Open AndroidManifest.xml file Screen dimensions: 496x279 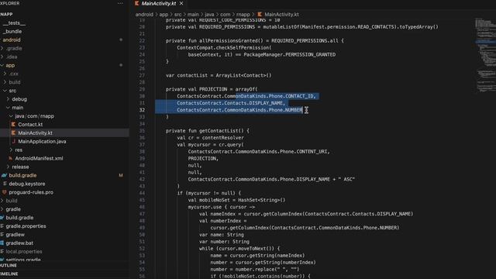coord(39,158)
